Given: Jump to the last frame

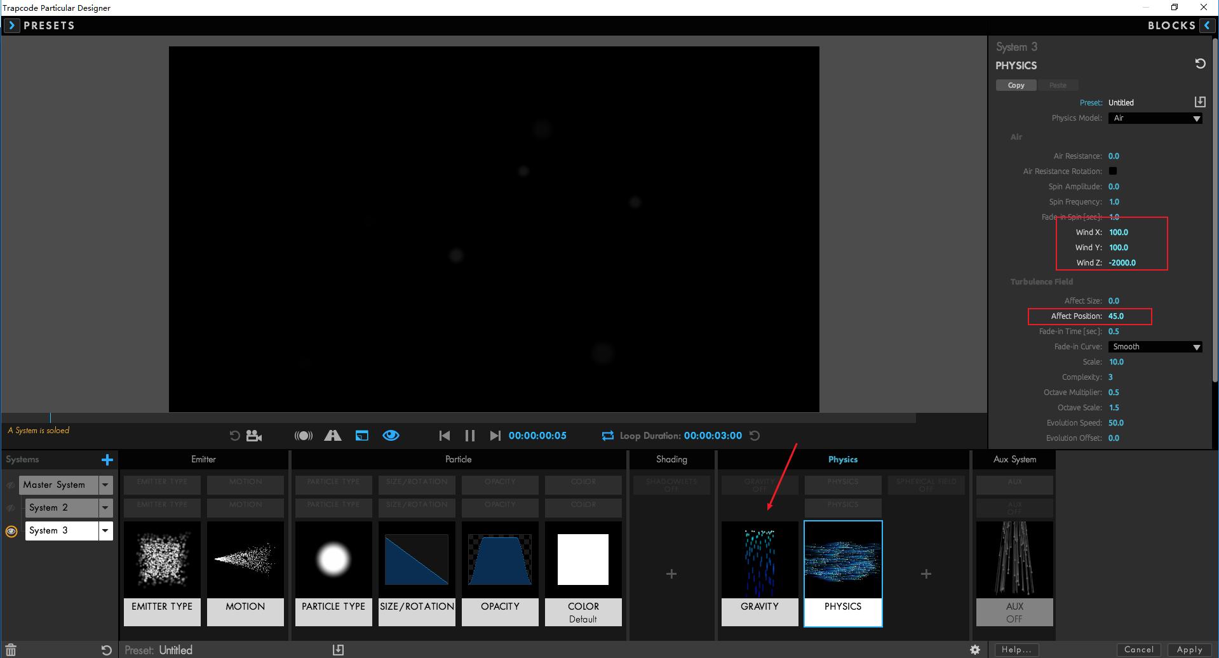Looking at the screenshot, I should coord(495,436).
